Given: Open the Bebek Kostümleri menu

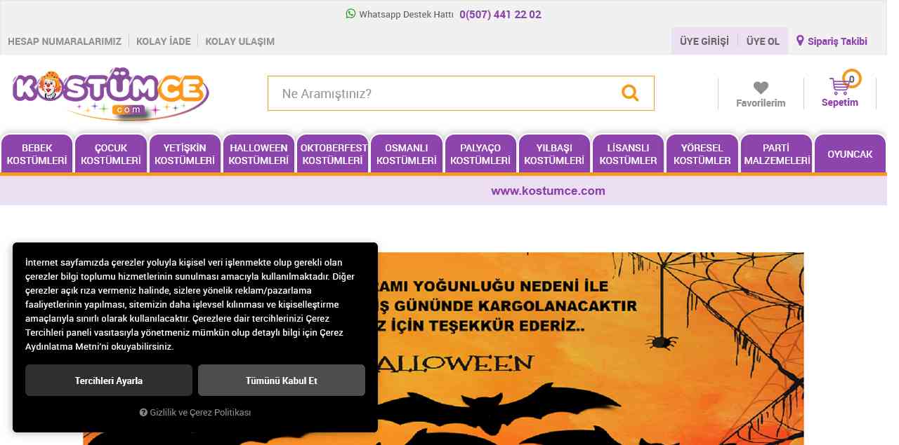Looking at the screenshot, I should pos(37,154).
